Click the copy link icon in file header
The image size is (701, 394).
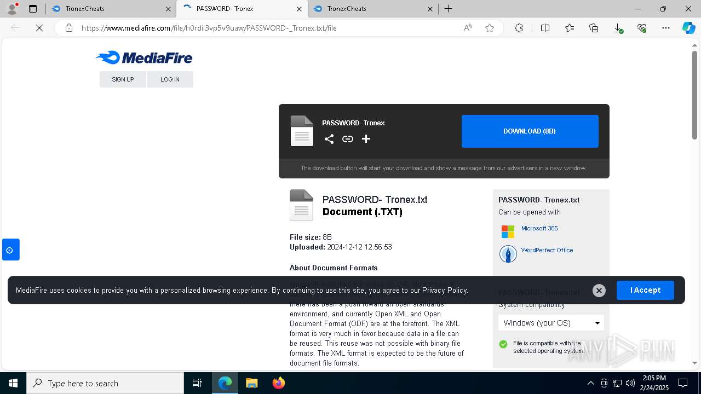(348, 139)
